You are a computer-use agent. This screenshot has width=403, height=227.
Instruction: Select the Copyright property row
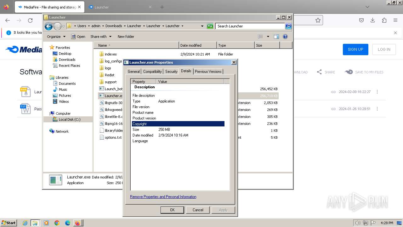coord(178,124)
